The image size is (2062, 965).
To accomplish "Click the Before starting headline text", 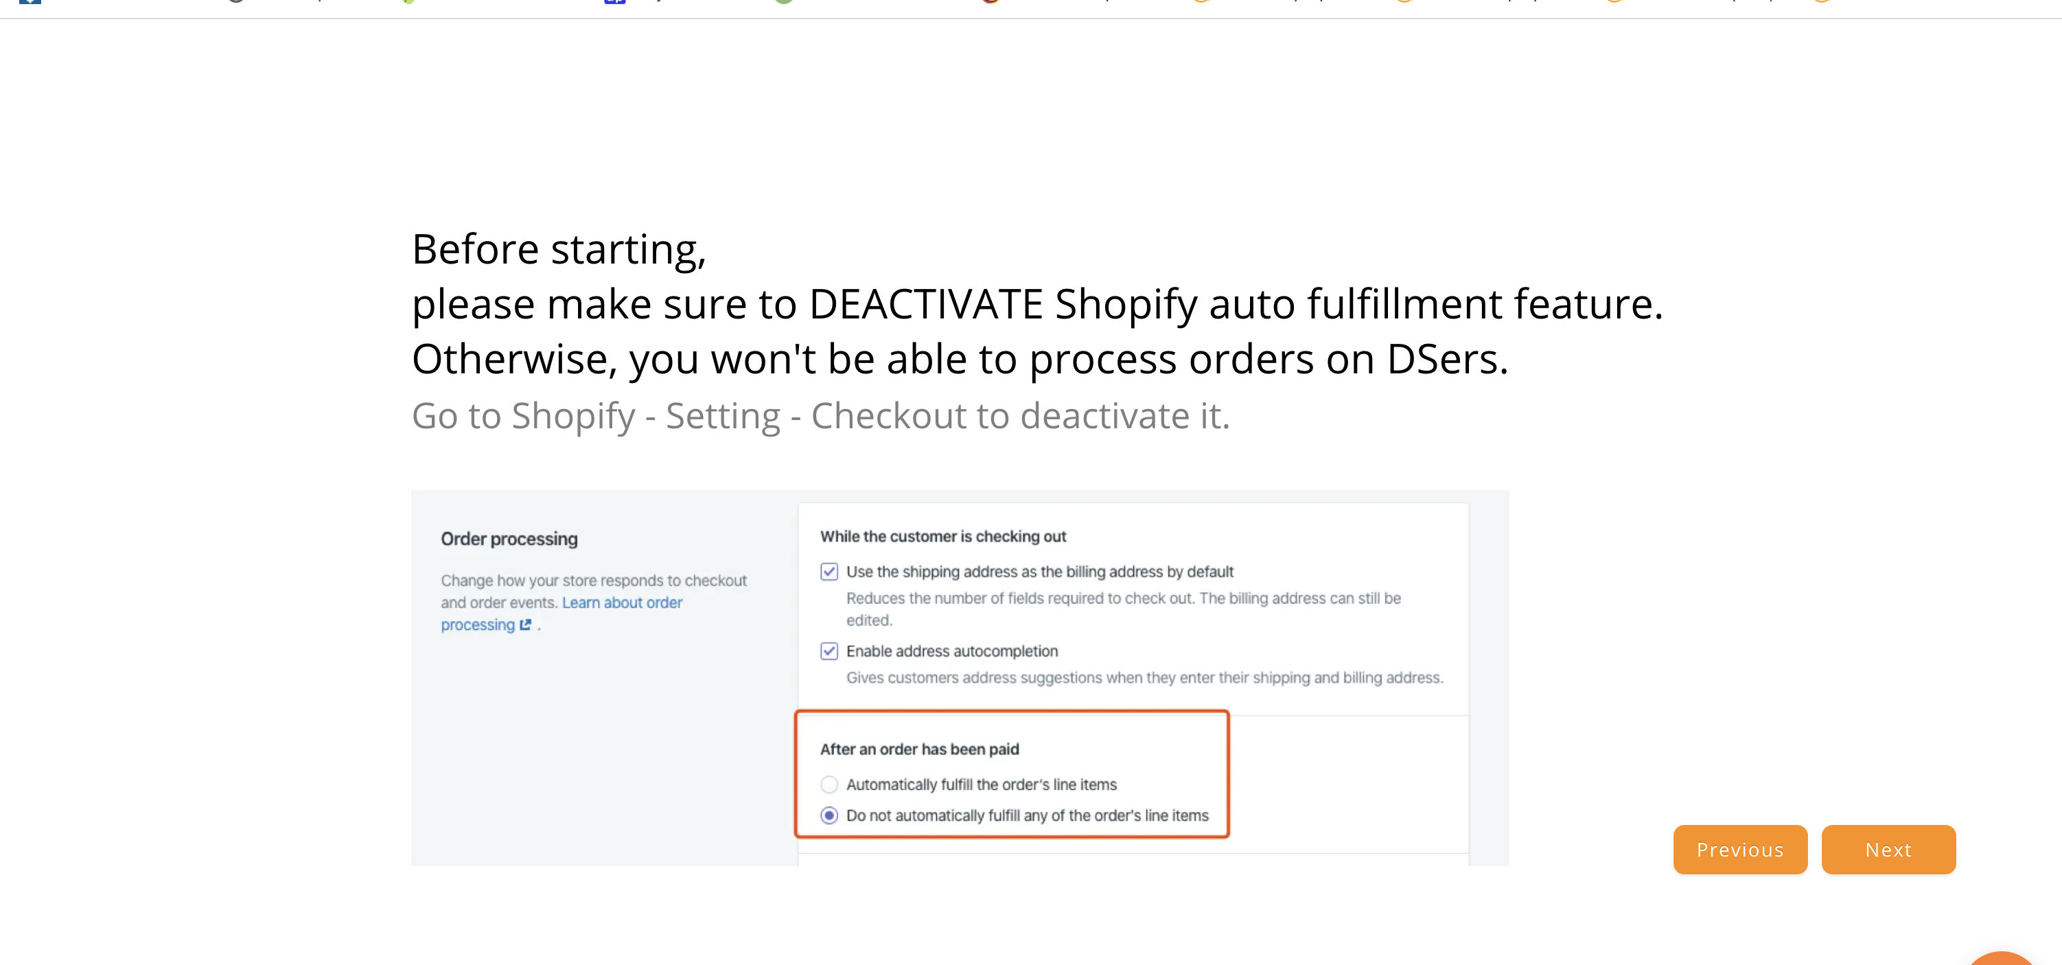I will coord(559,249).
